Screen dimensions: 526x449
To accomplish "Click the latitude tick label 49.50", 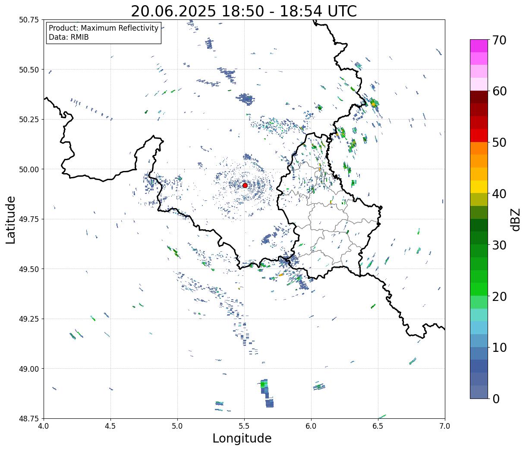I will coord(28,269).
